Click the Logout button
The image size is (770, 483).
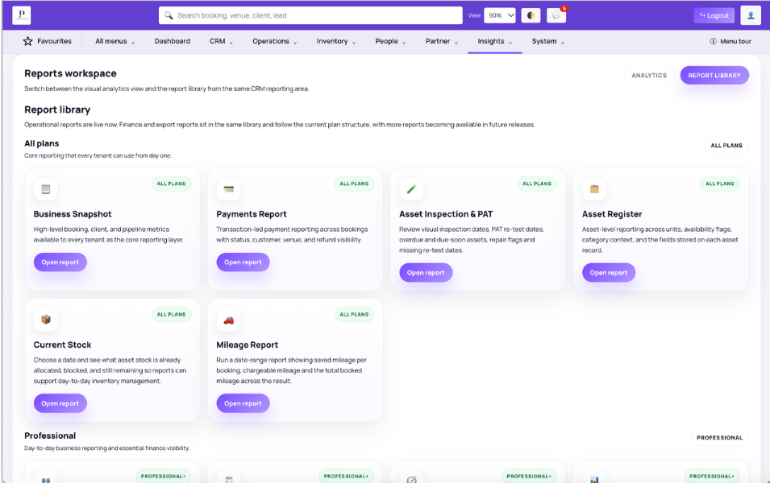click(714, 15)
